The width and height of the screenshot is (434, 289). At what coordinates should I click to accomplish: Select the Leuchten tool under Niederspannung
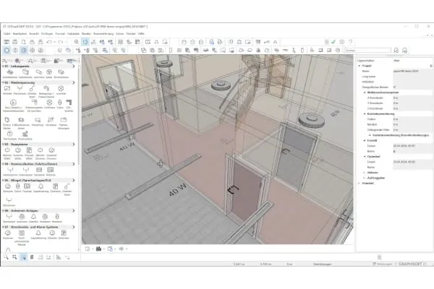61,89
